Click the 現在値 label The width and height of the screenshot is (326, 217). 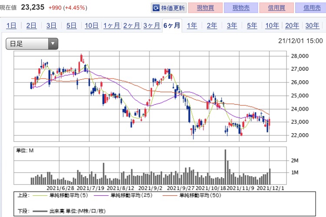pyautogui.click(x=8, y=8)
